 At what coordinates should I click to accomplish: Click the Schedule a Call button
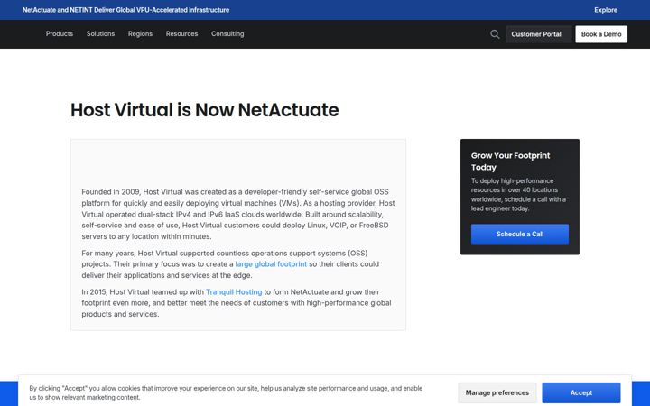pyautogui.click(x=520, y=234)
